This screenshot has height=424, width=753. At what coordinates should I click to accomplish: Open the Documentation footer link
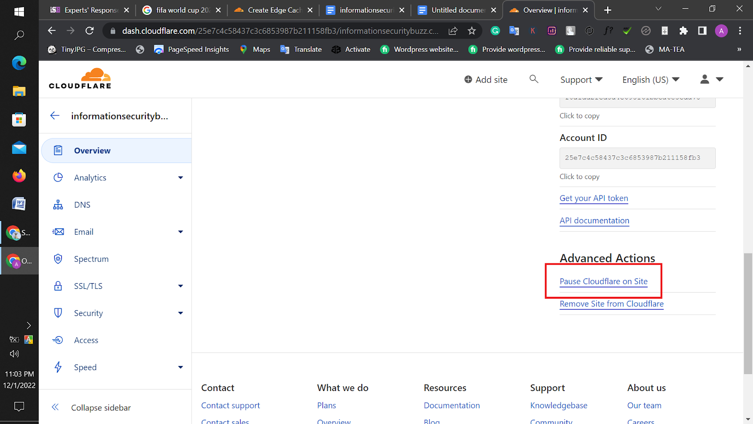452,405
